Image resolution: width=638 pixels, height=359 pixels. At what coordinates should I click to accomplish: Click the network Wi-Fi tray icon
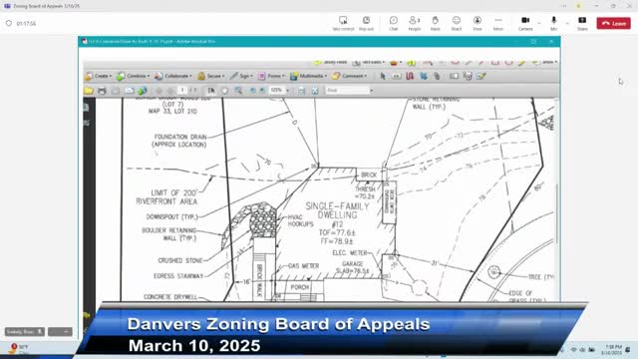574,350
